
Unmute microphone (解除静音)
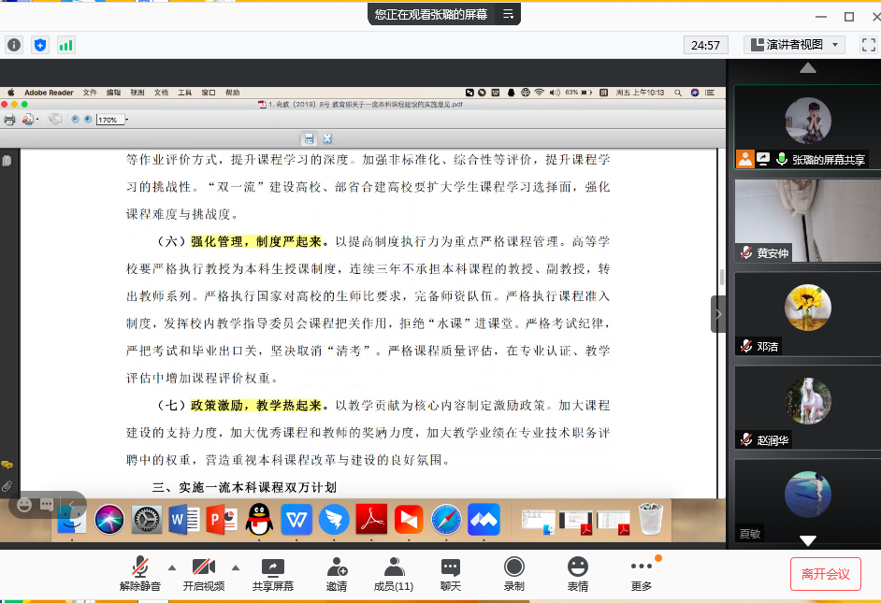(x=140, y=573)
